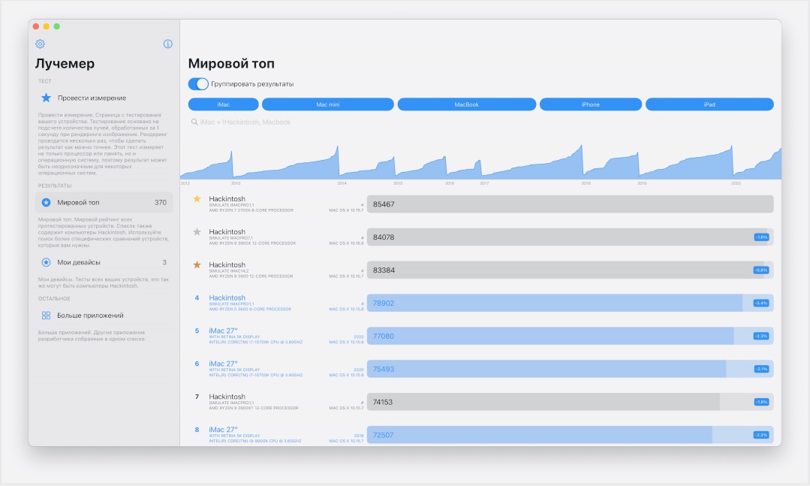Filter results by Mac mini
This screenshot has width=810, height=486.
pos(327,104)
